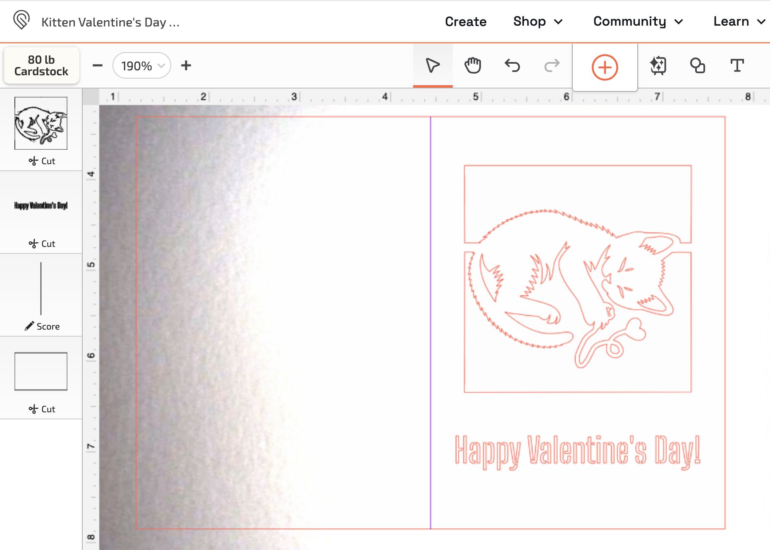Click the redo arrow icon

(x=551, y=65)
